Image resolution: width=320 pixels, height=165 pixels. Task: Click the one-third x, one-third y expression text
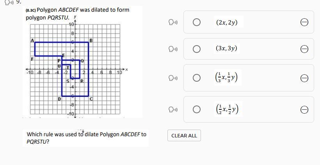pyautogui.click(x=227, y=78)
